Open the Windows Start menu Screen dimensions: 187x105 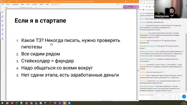tap(2, 103)
